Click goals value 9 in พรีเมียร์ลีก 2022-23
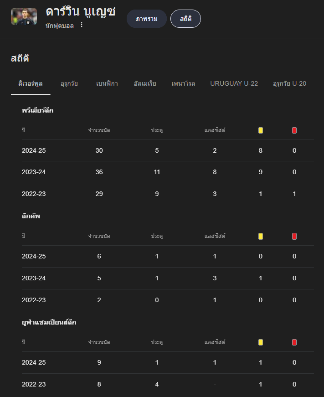 (x=157, y=194)
